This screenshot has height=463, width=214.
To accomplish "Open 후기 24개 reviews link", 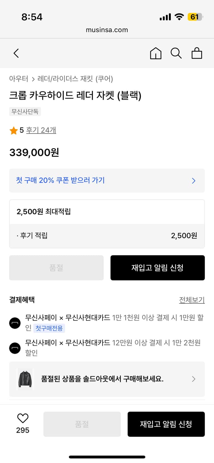I will [x=41, y=130].
